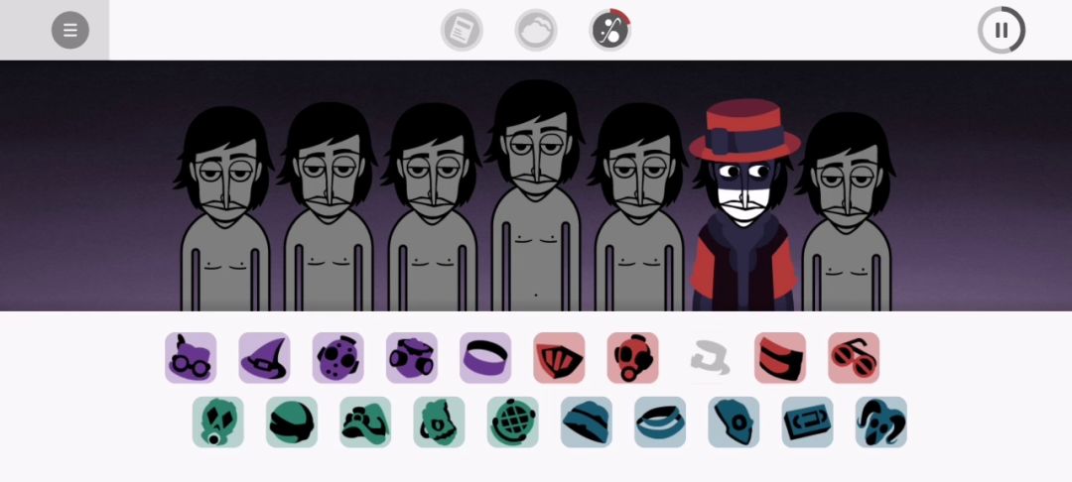Click the greyed-out used hat icon

coord(709,358)
